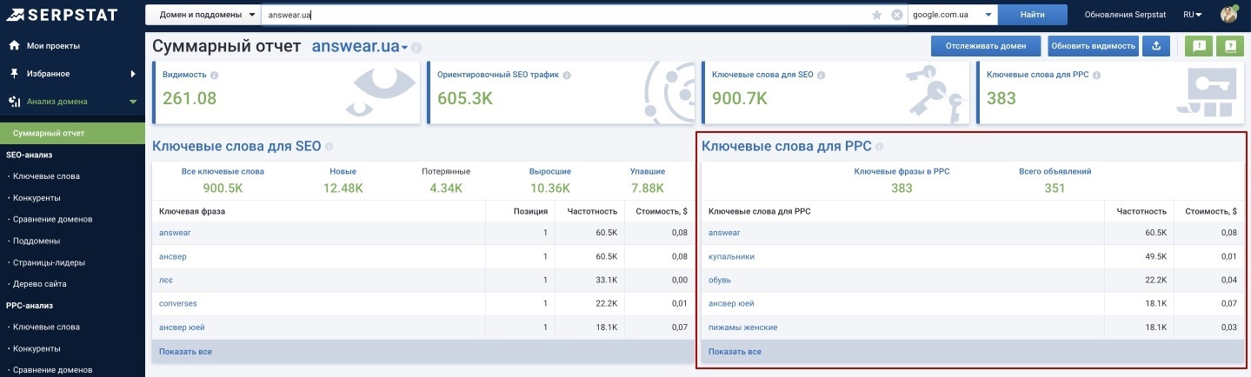Screen dimensions: 1251x377
Task: Click the Ключевые слова для PPC section heading
Action: [x=786, y=146]
